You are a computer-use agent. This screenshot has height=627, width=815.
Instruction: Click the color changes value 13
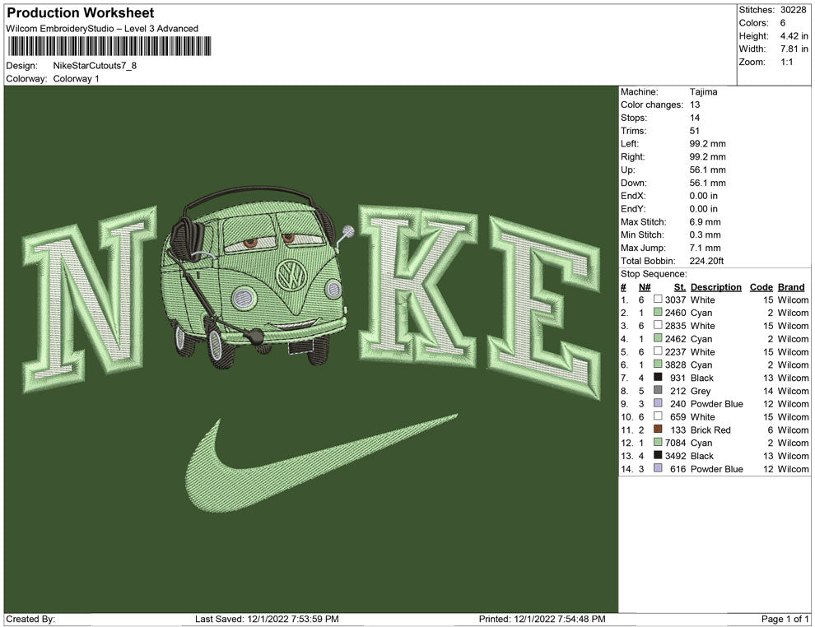(x=695, y=104)
